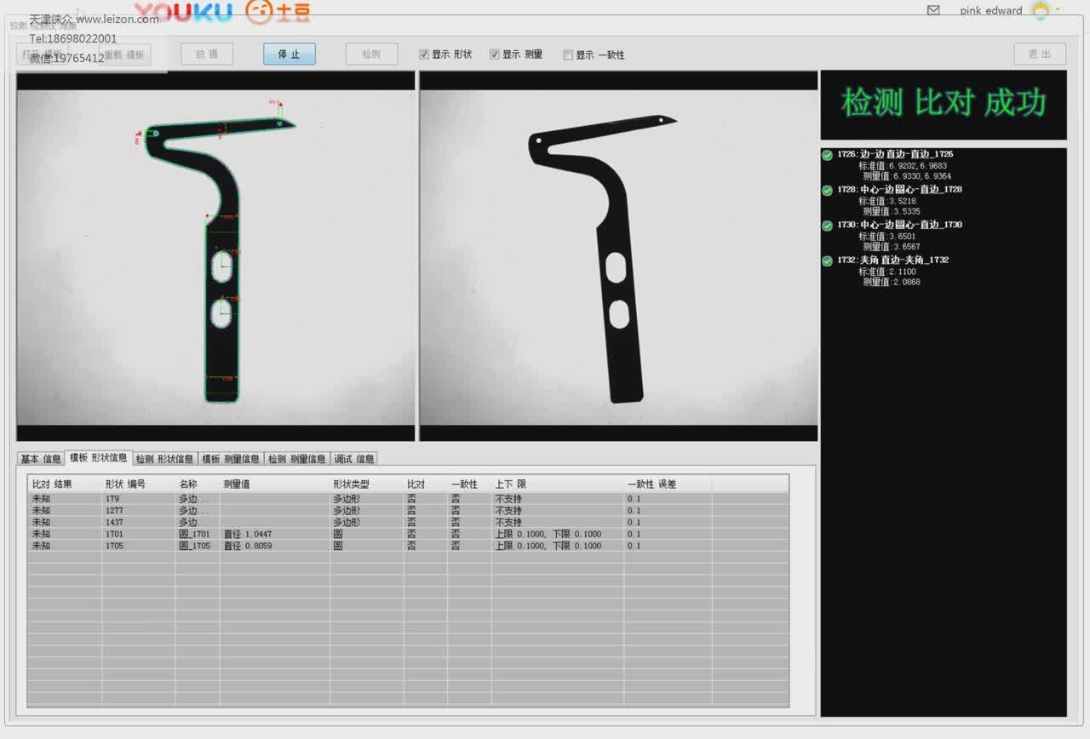Select the 圆_1705 table row
This screenshot has height=739, width=1090.
point(408,547)
